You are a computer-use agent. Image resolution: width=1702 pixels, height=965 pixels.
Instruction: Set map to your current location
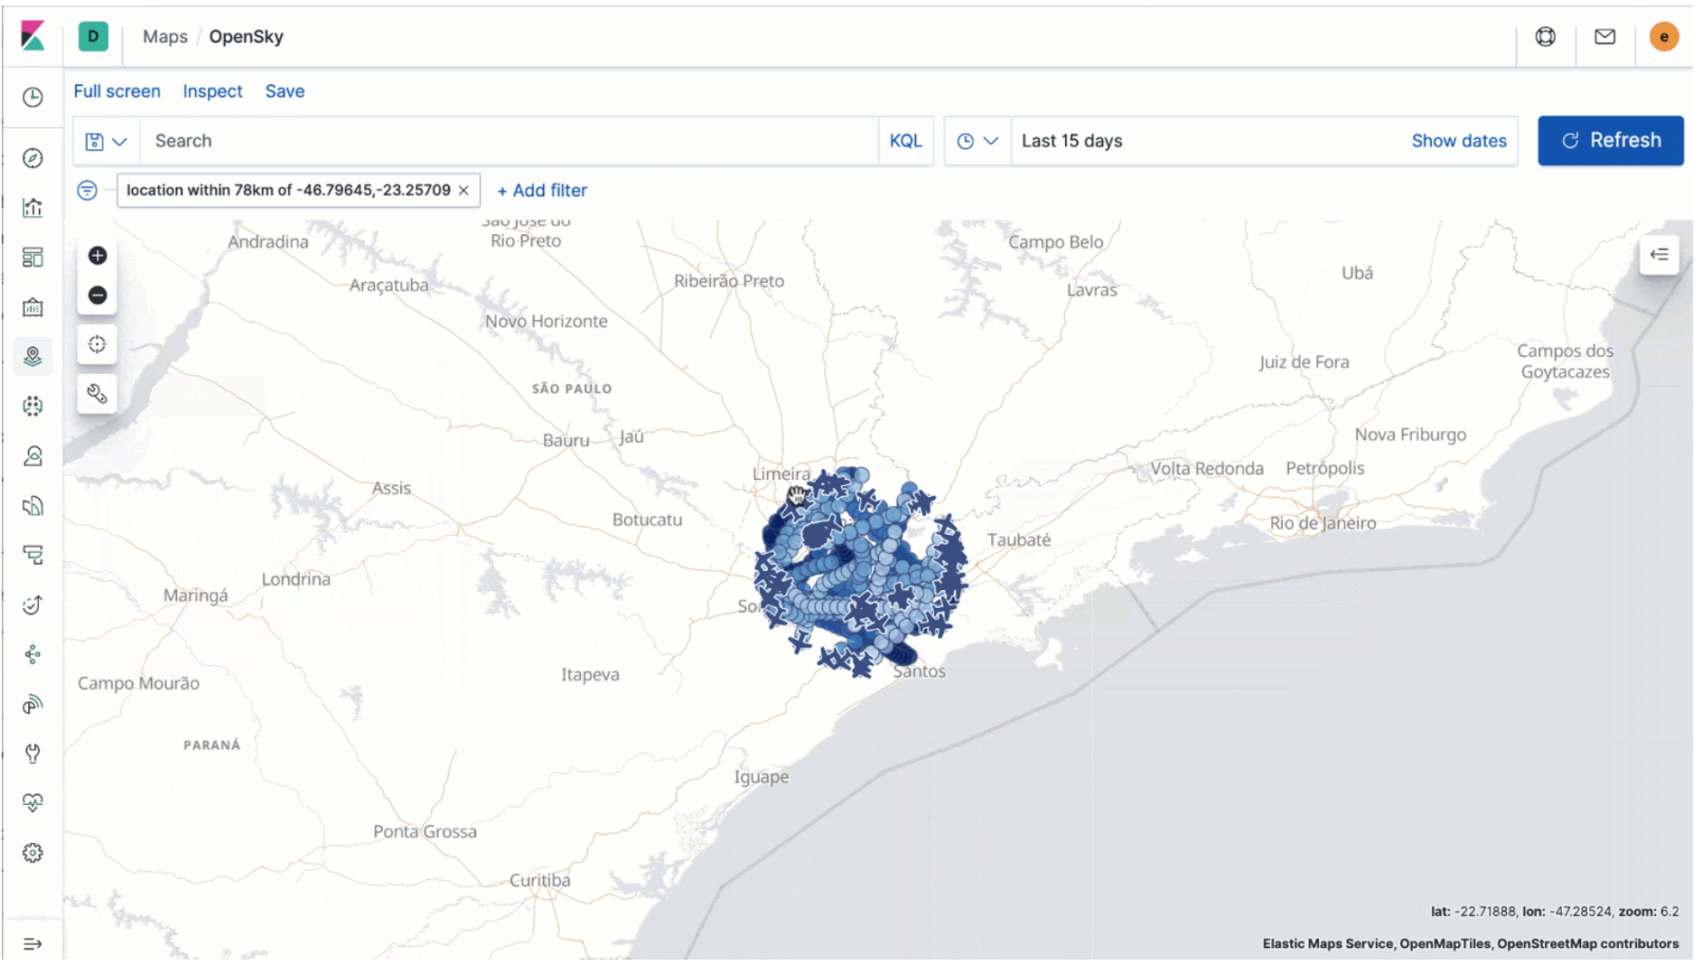click(97, 344)
